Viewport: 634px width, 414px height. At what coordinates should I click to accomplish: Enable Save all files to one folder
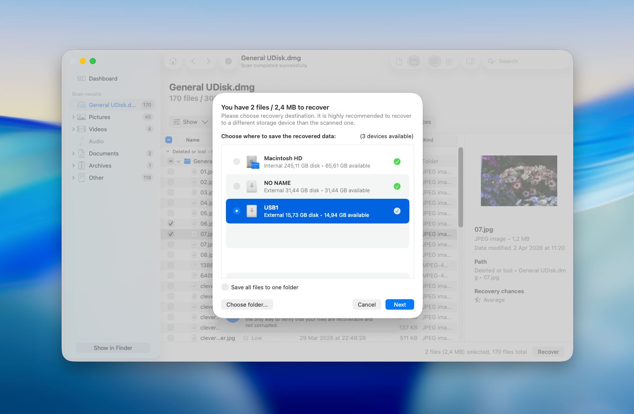[225, 287]
